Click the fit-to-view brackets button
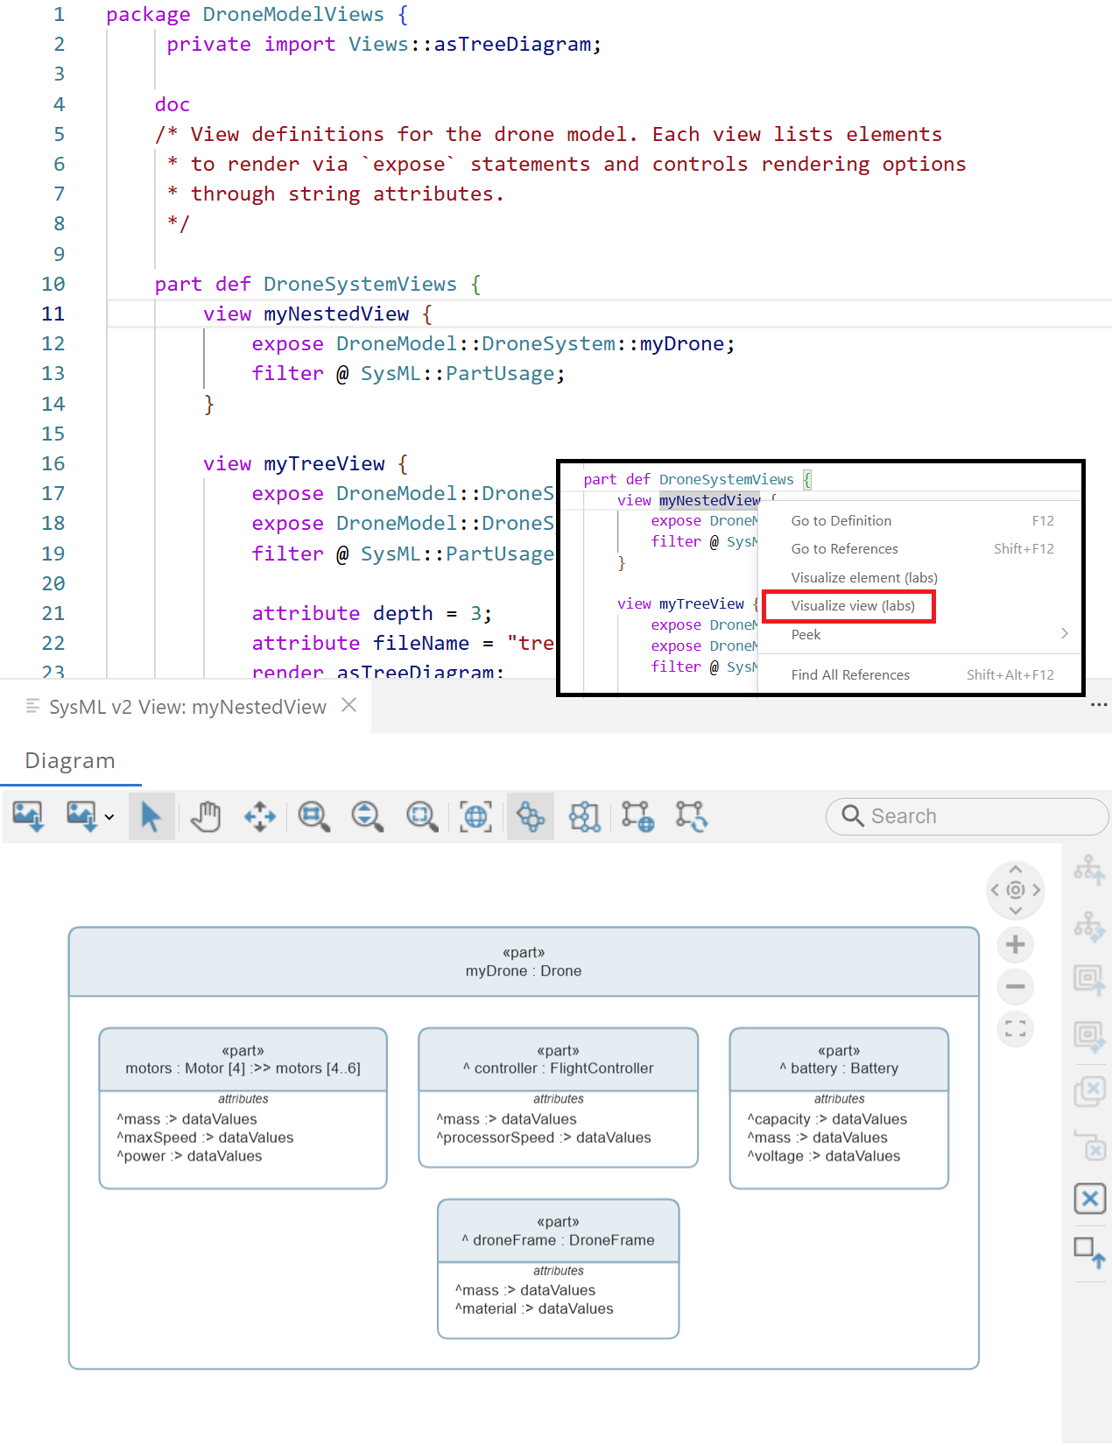The image size is (1112, 1446). pos(1016,1028)
